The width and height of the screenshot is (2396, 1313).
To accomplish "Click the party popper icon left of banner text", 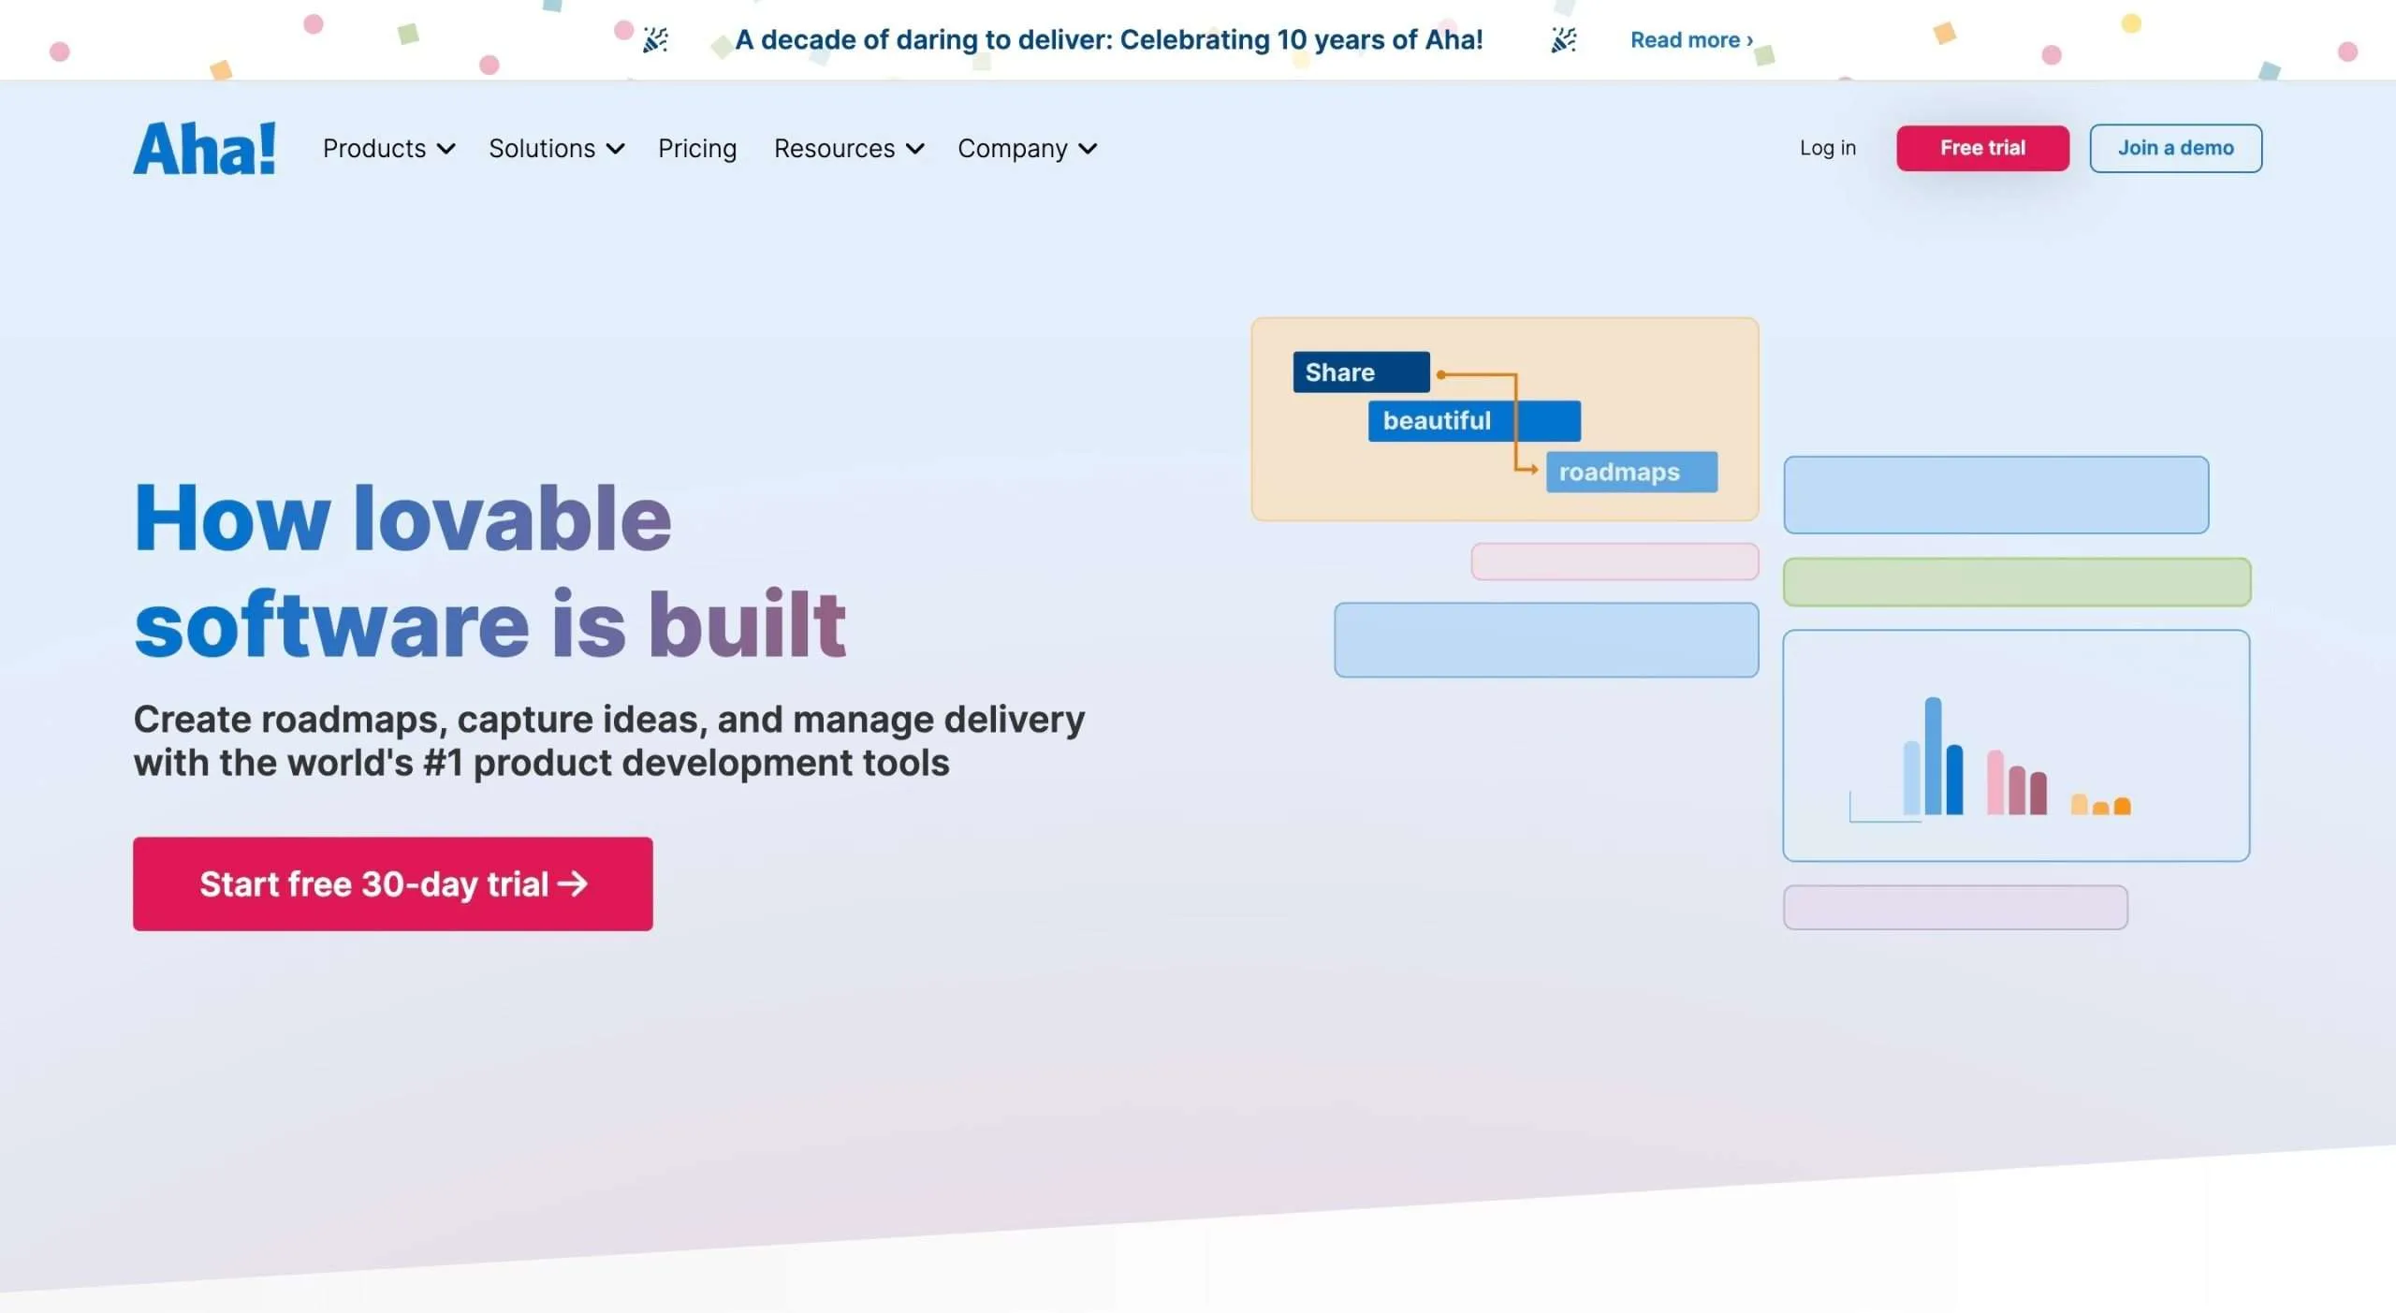I will tap(655, 40).
